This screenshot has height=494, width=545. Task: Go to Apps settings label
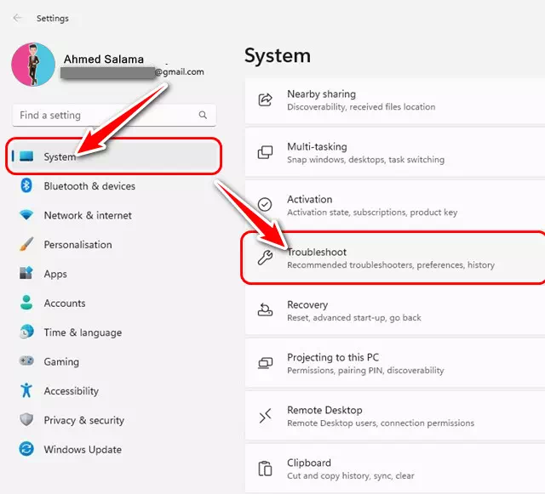point(55,274)
